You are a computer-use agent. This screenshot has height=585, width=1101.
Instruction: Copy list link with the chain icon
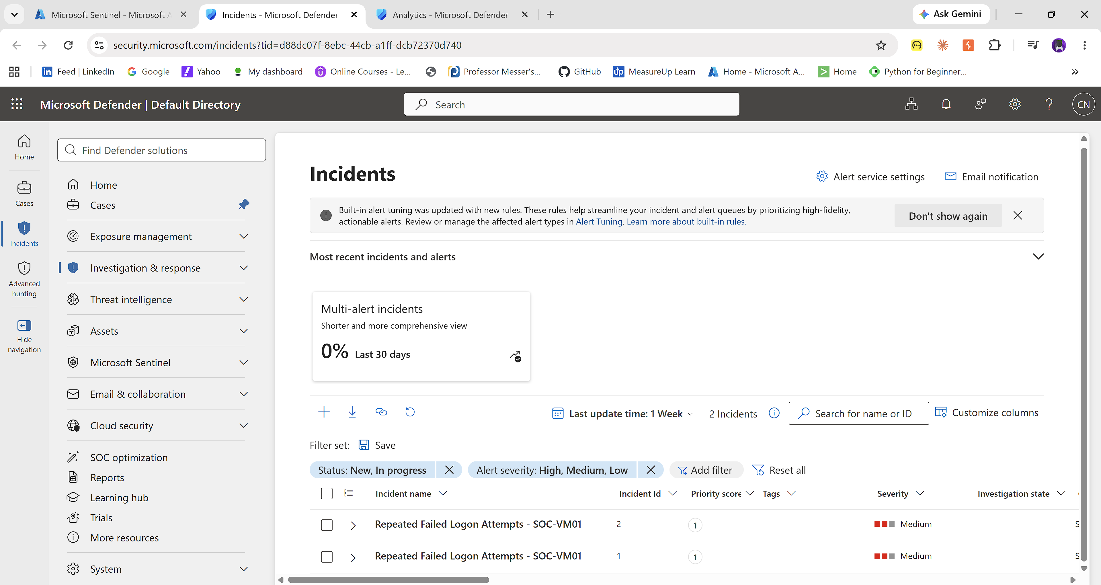coord(381,412)
